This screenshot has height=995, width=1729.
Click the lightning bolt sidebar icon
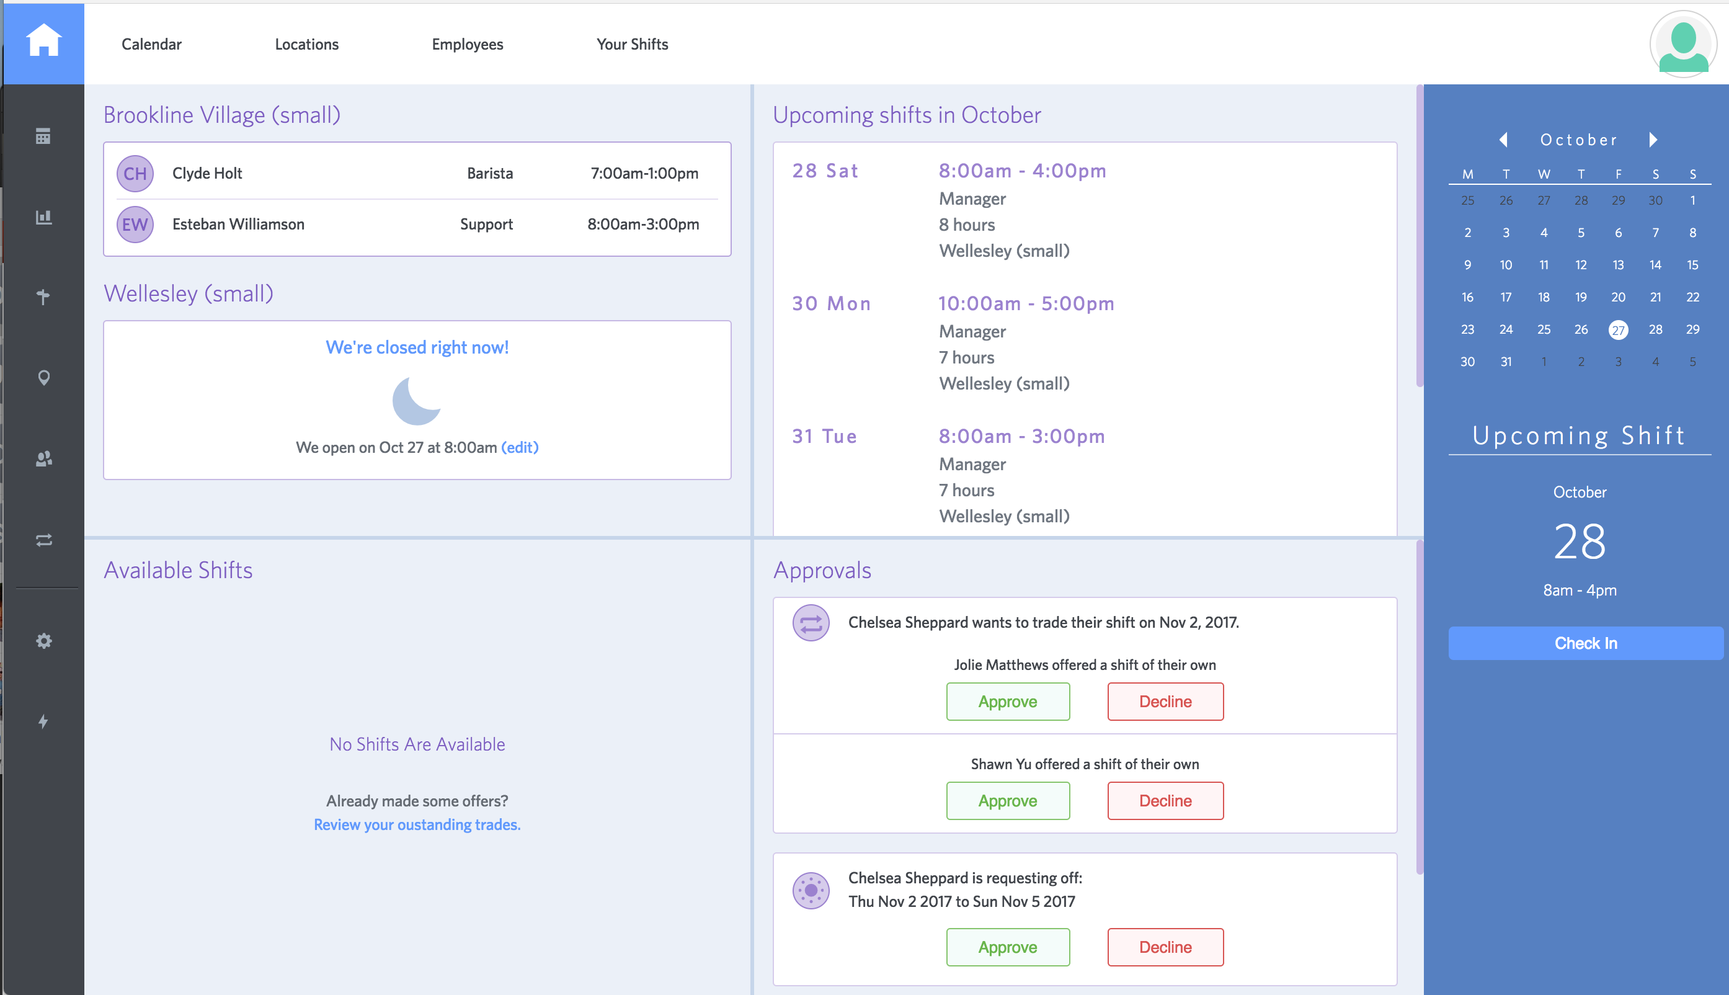click(43, 721)
